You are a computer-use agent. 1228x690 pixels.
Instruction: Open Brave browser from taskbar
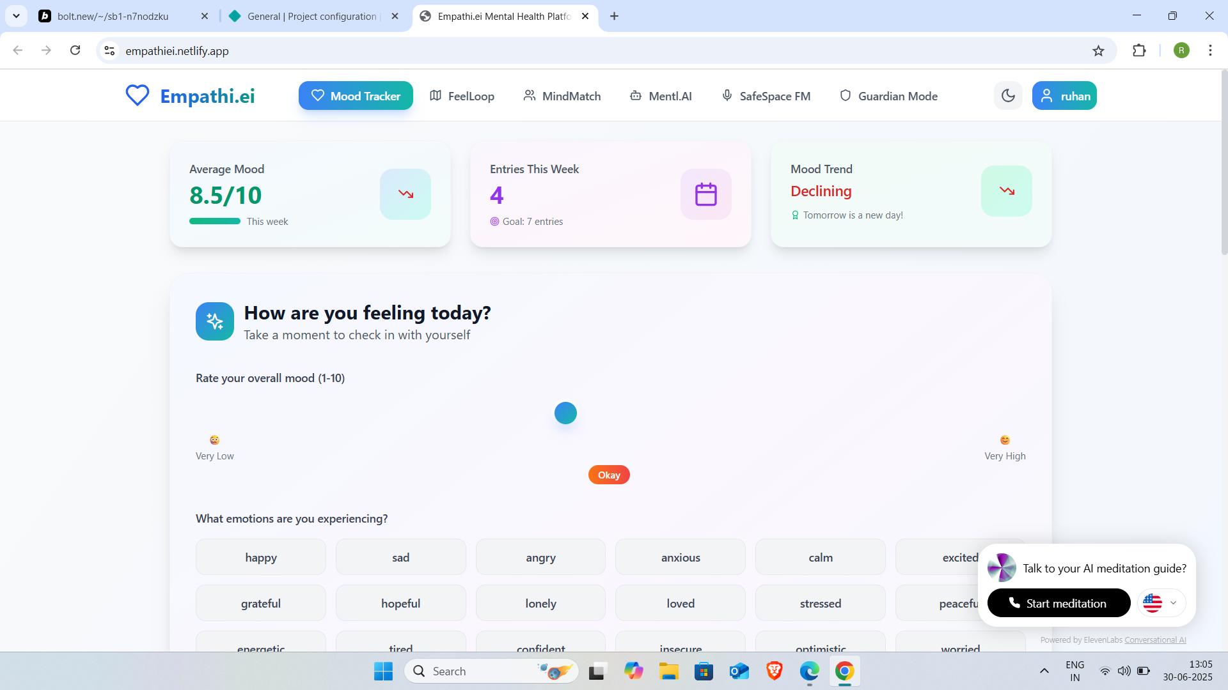pos(774,671)
